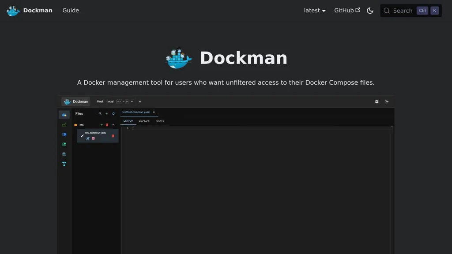The image size is (452, 254).
Task: Focus the Search box
Action: [x=411, y=11]
